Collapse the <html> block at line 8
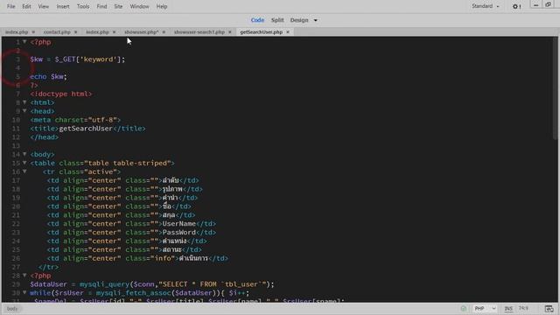Screen dimensions: 560x315 (24, 102)
